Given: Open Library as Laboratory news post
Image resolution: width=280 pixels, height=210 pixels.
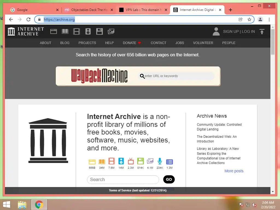Looking at the screenshot, I should pos(218,156).
